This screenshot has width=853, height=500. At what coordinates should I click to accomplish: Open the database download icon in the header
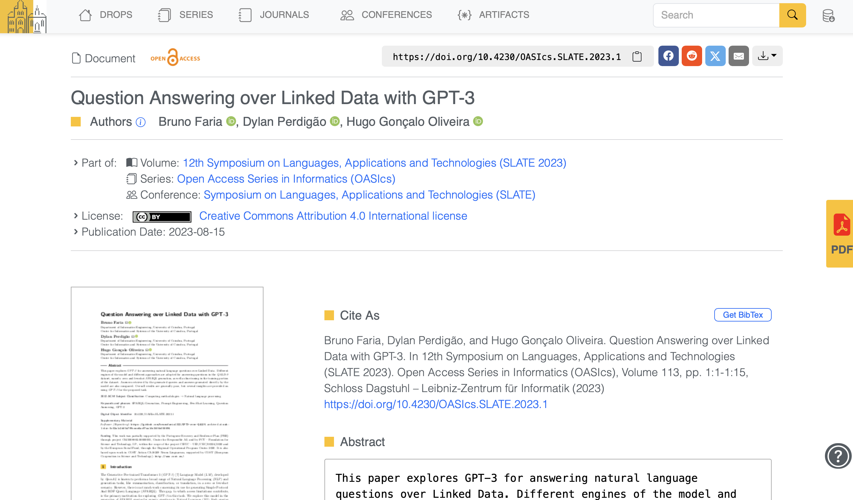828,16
